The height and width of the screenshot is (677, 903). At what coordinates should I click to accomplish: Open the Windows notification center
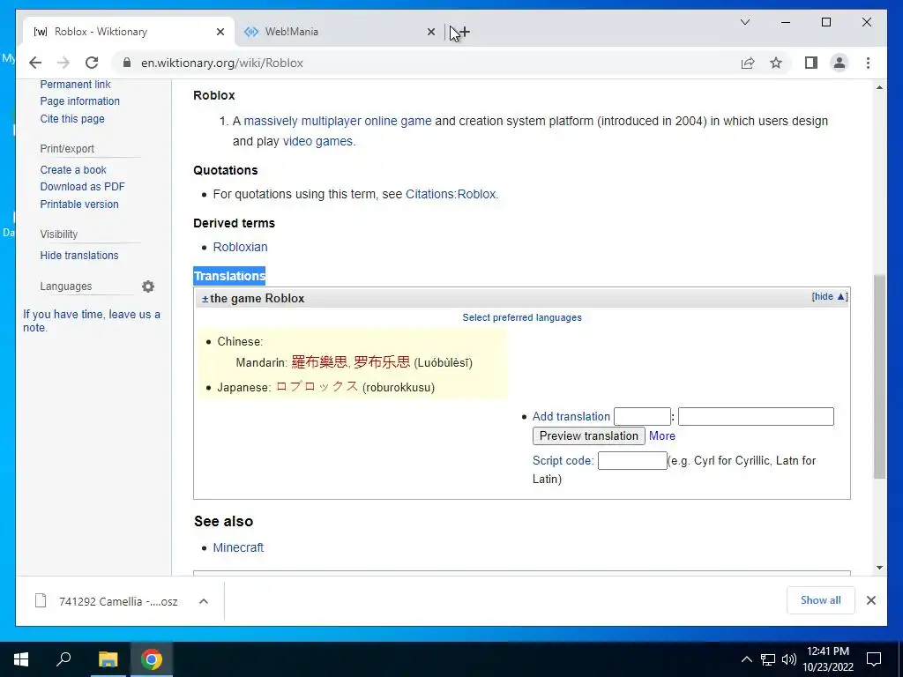point(874,659)
